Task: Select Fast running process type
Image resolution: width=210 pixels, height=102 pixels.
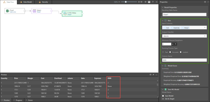Action: point(163,52)
